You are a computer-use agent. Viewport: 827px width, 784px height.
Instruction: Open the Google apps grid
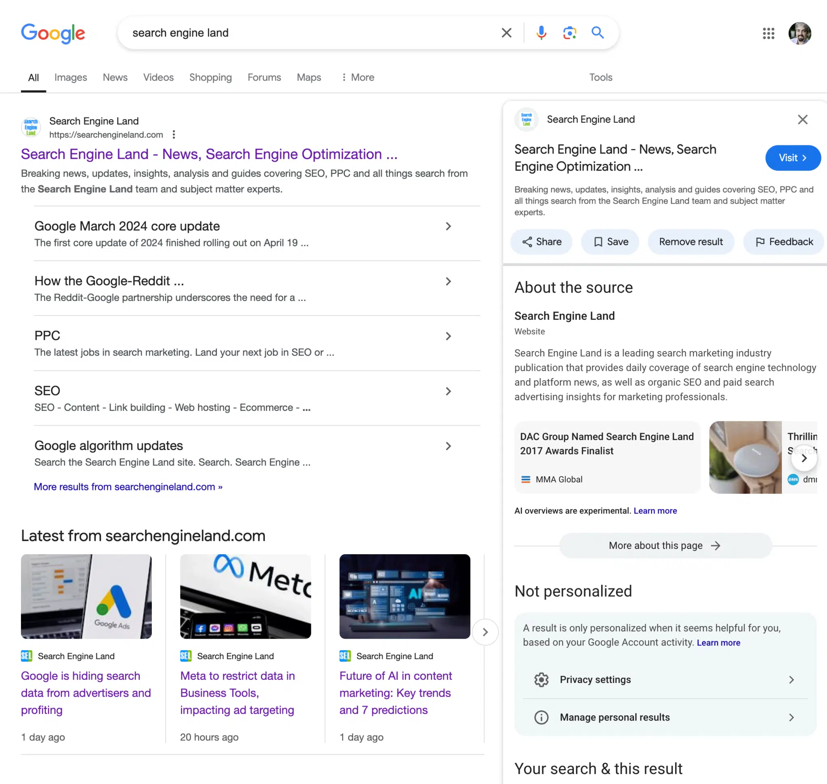[x=768, y=34]
